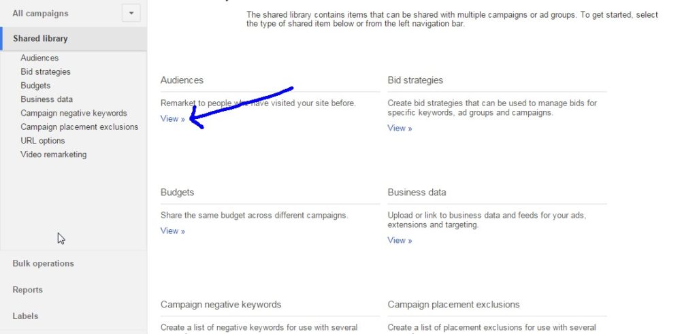Go to Reports section
697x334 pixels.
point(27,290)
